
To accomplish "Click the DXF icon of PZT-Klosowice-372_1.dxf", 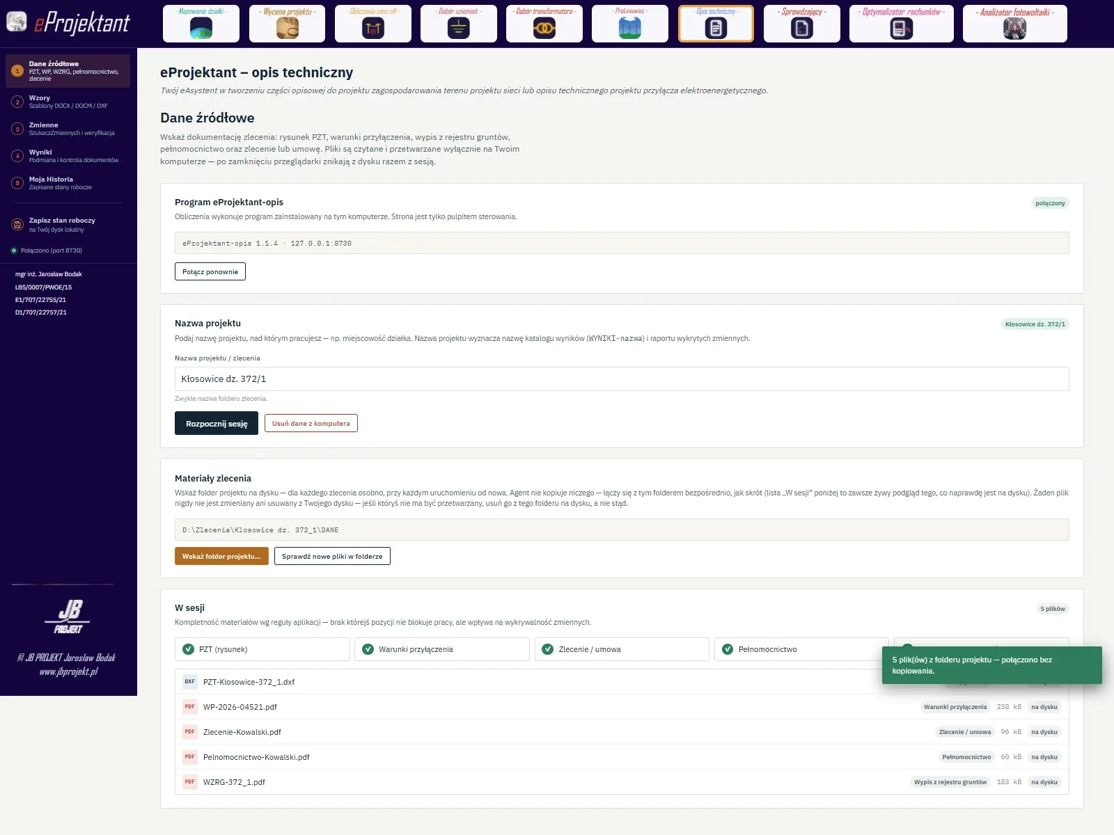I will click(x=190, y=682).
